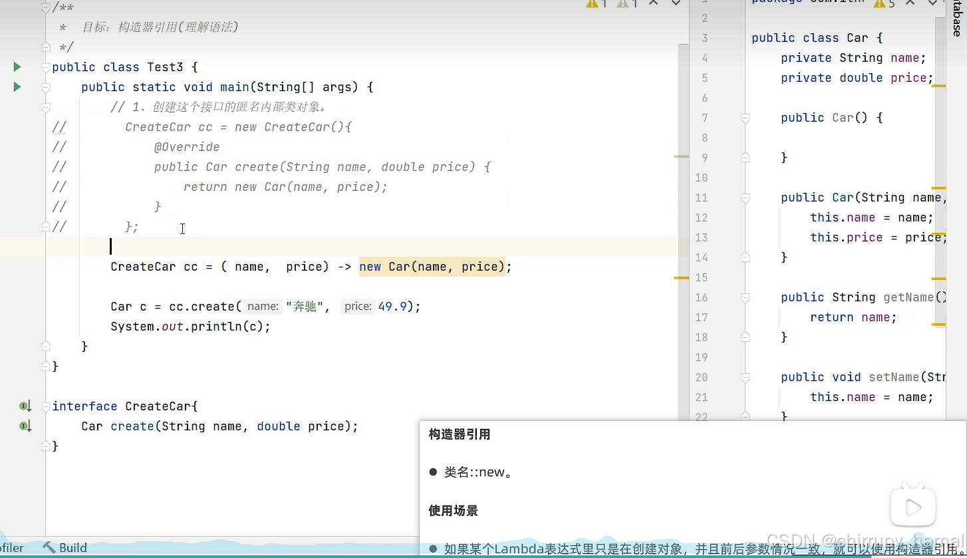Click the price: parameter inlay hint

coord(358,307)
